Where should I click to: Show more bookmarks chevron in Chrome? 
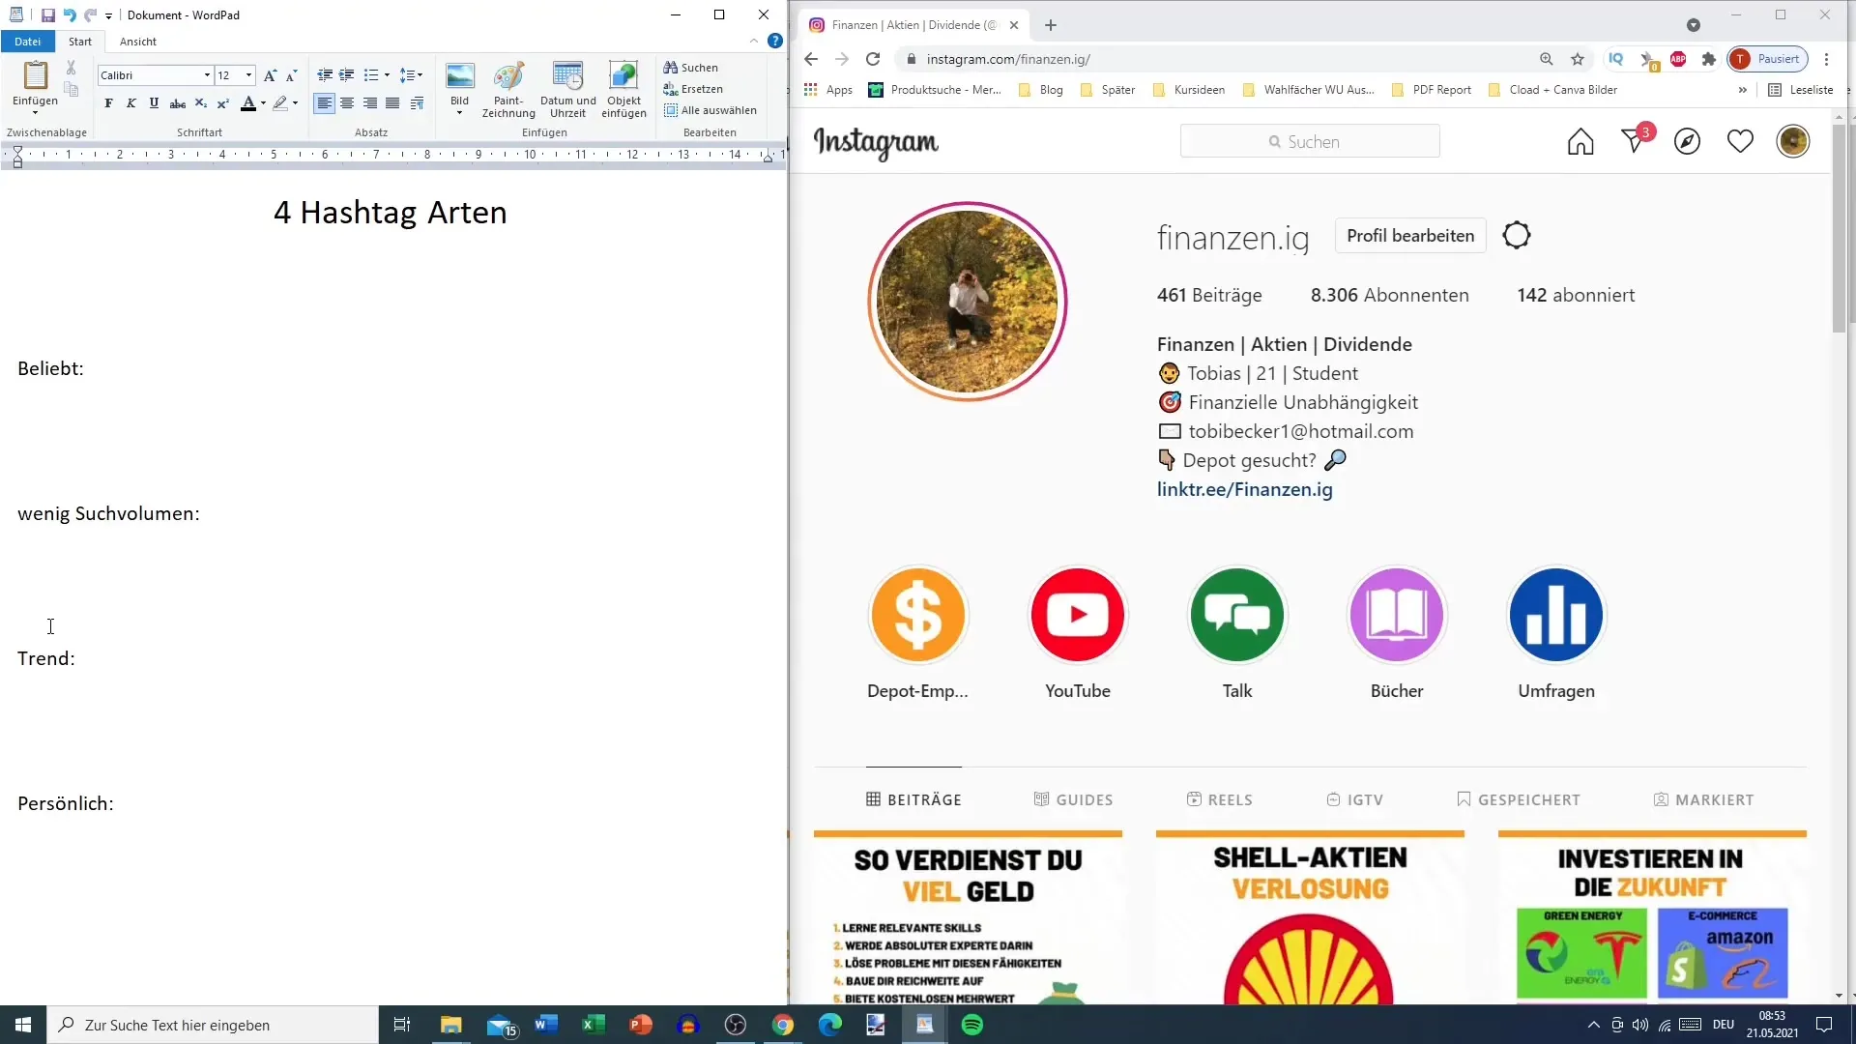(x=1742, y=90)
